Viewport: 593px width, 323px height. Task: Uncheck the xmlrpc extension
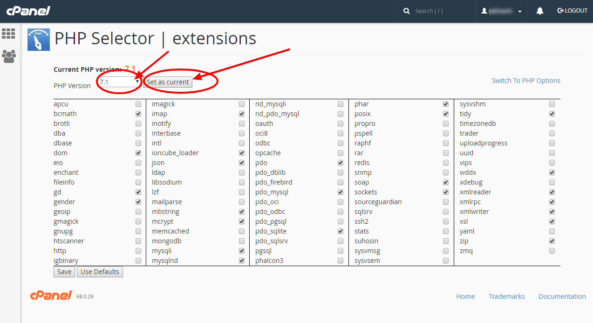coord(552,202)
